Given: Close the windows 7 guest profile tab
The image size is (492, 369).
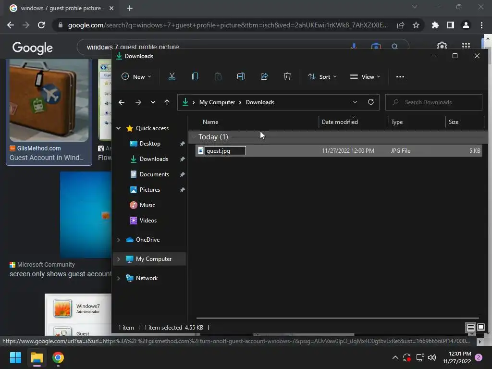Looking at the screenshot, I should tap(111, 8).
